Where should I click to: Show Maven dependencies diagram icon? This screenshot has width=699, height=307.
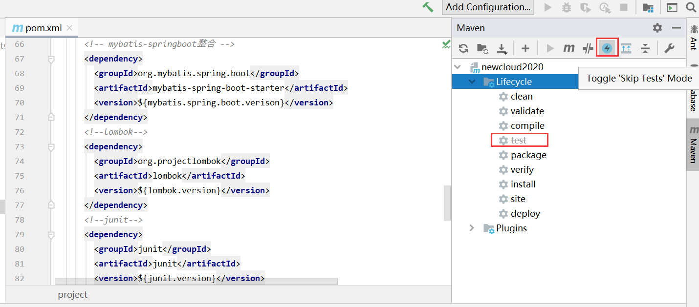click(626, 48)
